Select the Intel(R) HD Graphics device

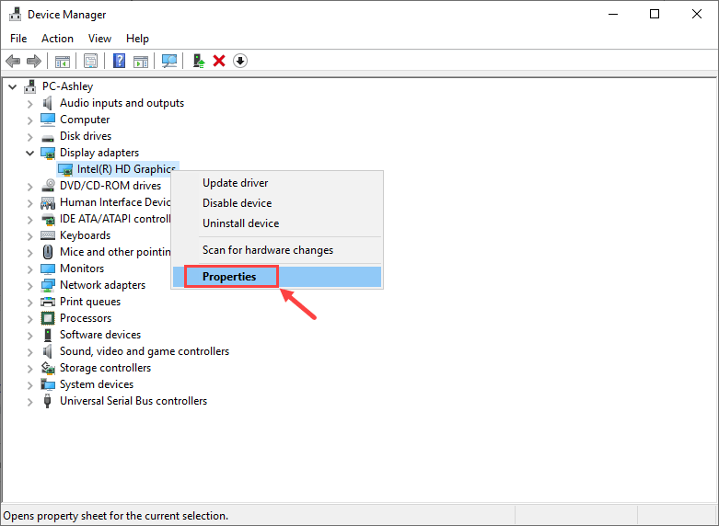tap(125, 169)
